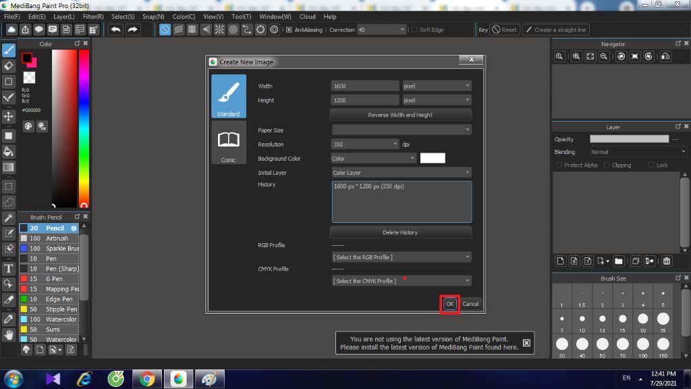Select the Text tool
This screenshot has height=389, width=691.
[x=8, y=269]
